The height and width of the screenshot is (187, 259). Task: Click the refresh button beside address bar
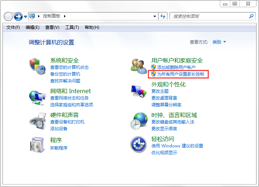click(163, 16)
